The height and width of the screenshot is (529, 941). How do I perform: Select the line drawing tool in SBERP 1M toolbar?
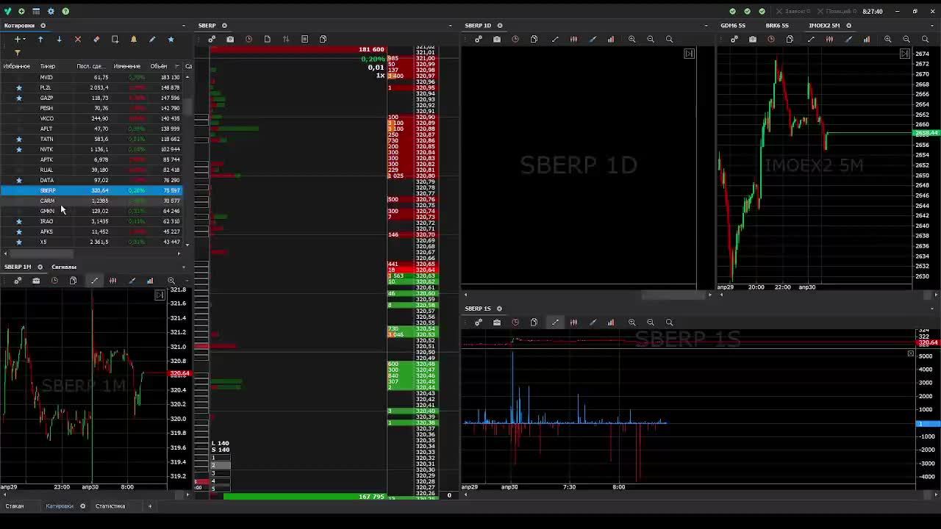pyautogui.click(x=94, y=281)
